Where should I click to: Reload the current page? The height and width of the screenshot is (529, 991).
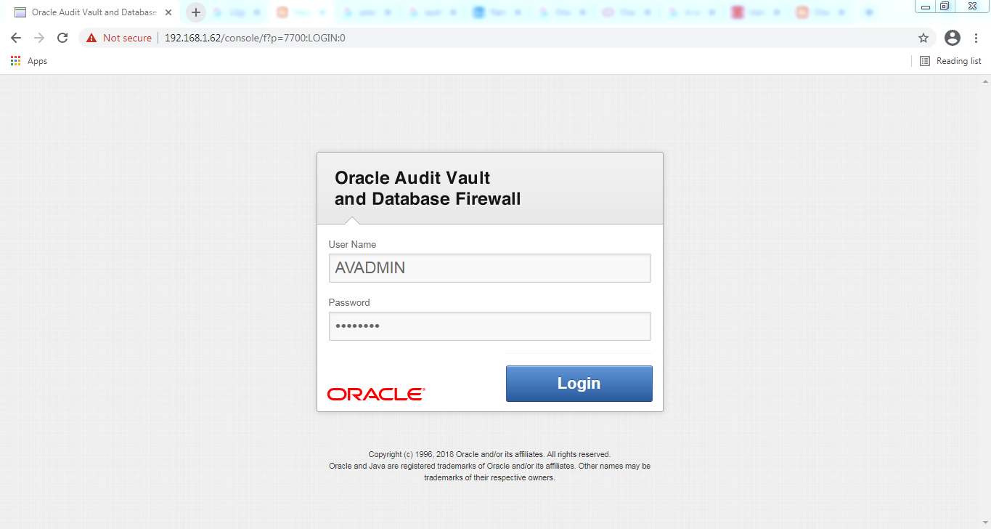[x=62, y=38]
